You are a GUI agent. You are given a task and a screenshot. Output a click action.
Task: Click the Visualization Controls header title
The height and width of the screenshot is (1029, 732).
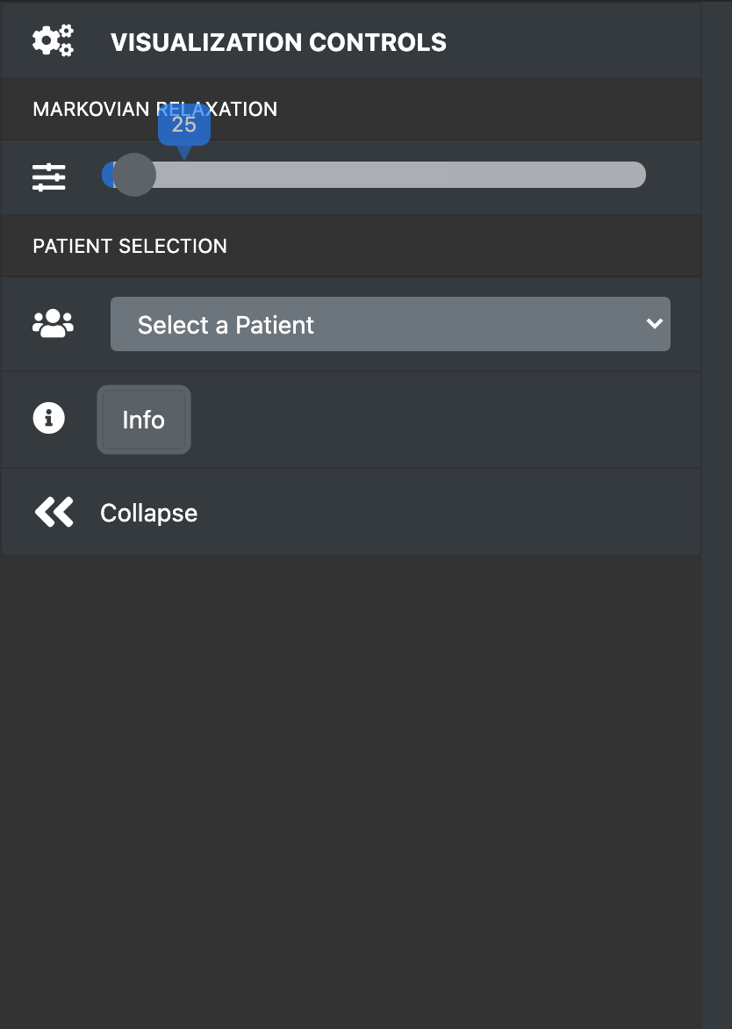279,43
